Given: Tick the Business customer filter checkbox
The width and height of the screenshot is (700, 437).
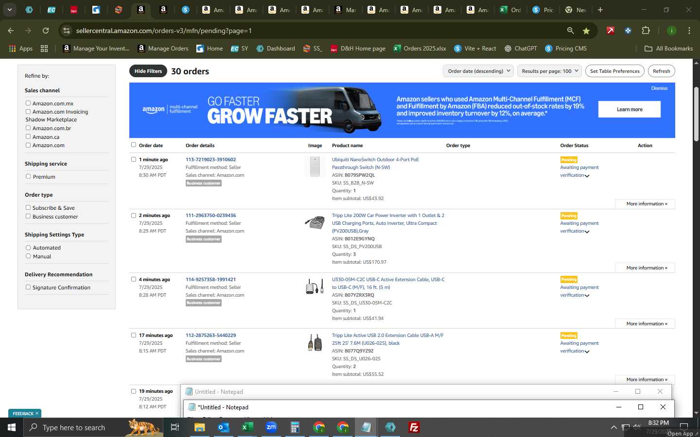Looking at the screenshot, I should pyautogui.click(x=28, y=216).
